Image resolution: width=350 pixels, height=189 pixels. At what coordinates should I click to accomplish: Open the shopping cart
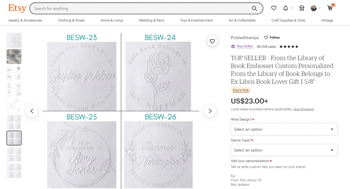click(330, 8)
